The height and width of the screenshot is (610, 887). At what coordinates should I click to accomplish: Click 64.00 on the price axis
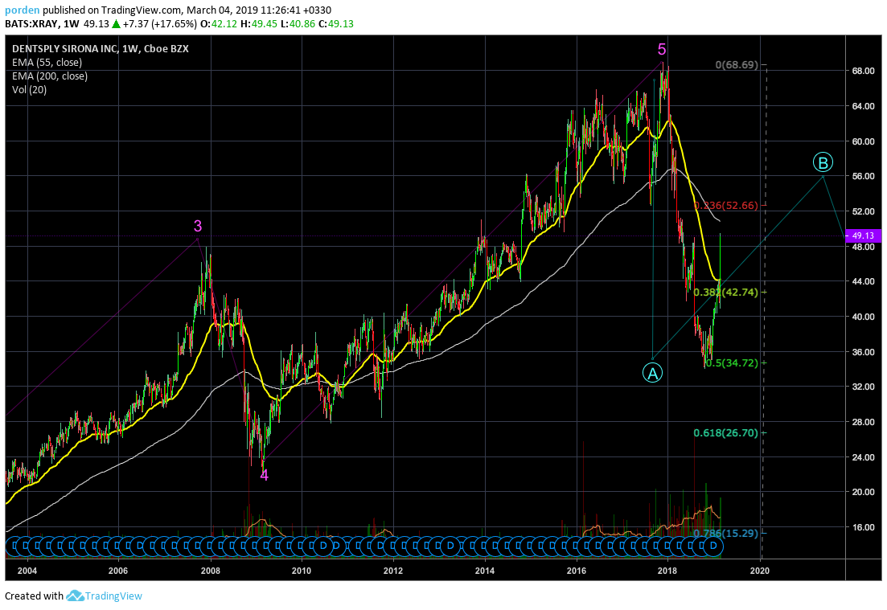pos(863,106)
